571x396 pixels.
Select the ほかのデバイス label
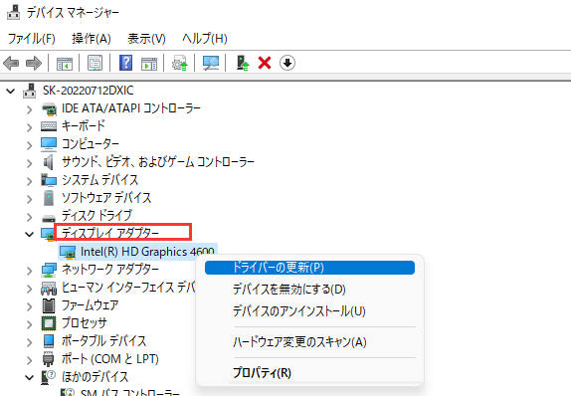[95, 377]
